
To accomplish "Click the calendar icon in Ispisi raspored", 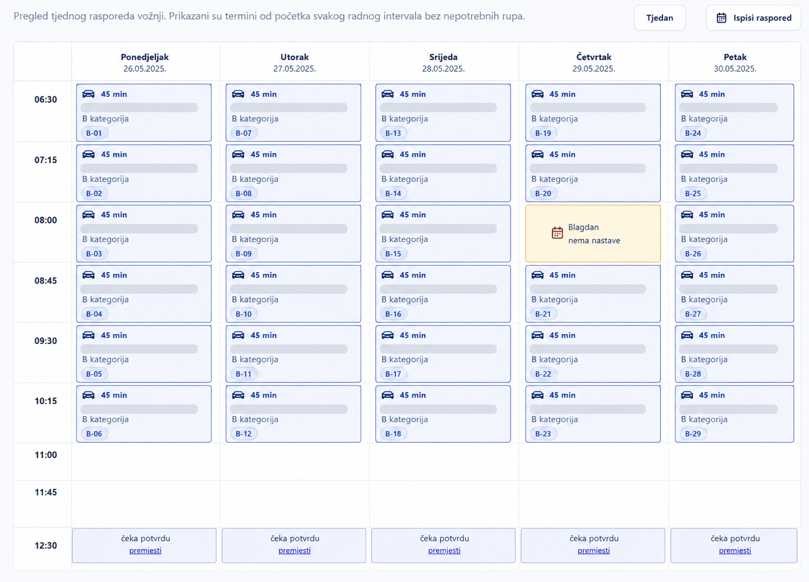I will [721, 18].
